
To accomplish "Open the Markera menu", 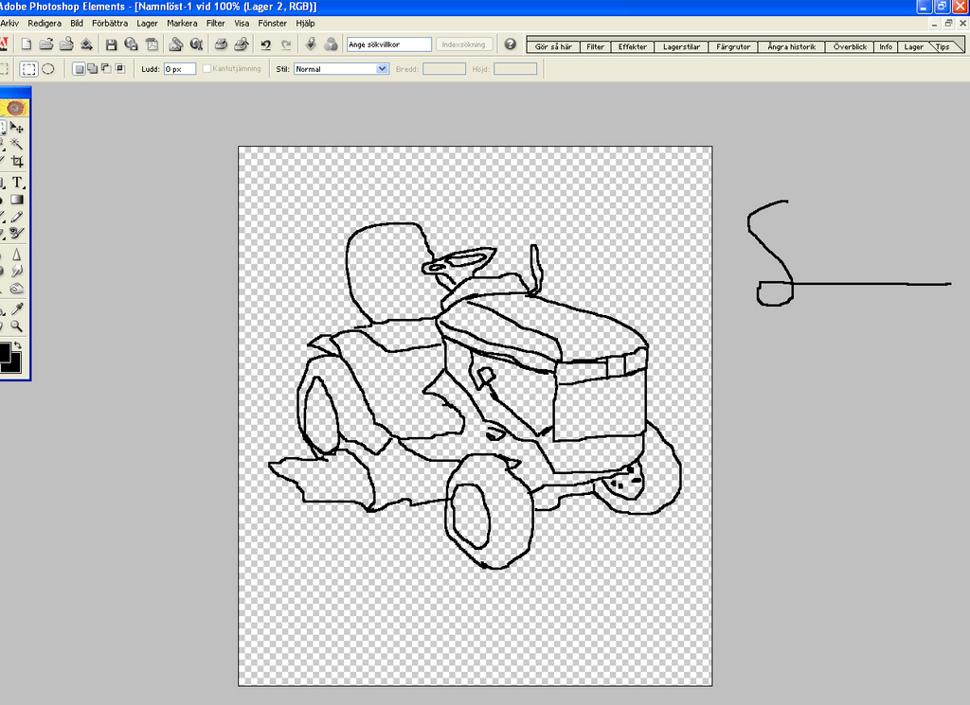I will pos(182,24).
